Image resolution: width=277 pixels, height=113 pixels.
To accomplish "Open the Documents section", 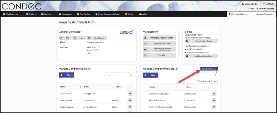I will (65, 14).
